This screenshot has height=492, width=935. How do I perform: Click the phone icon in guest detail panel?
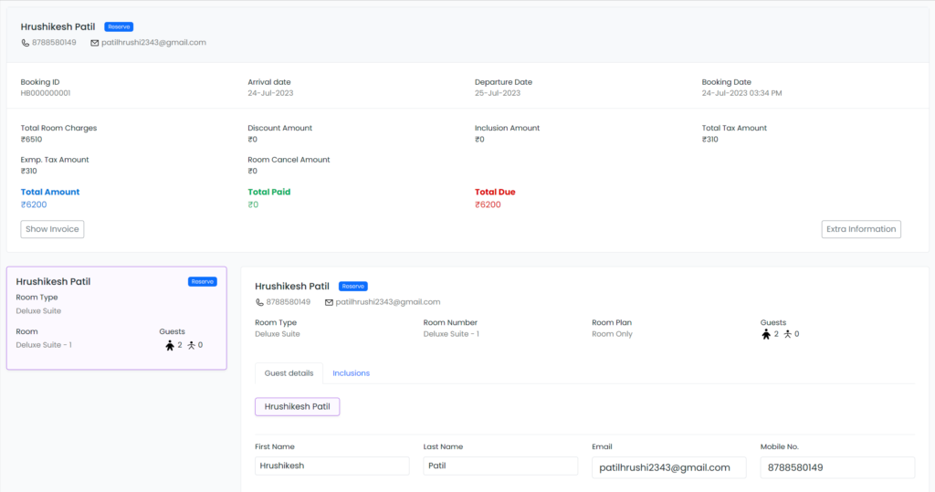tap(259, 302)
